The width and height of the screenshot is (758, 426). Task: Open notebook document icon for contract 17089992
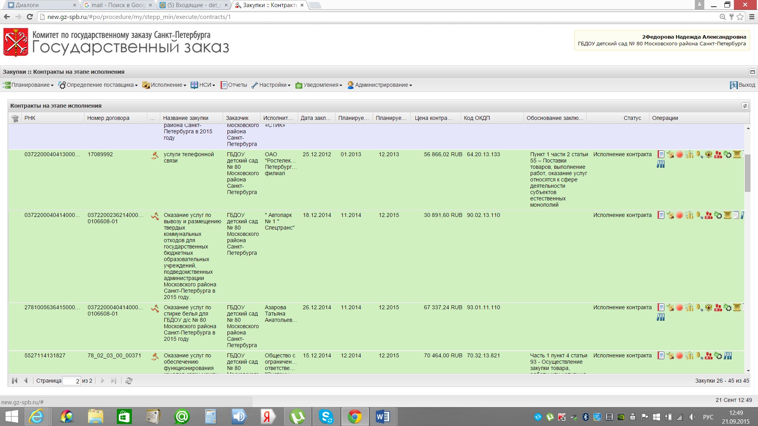click(660, 155)
